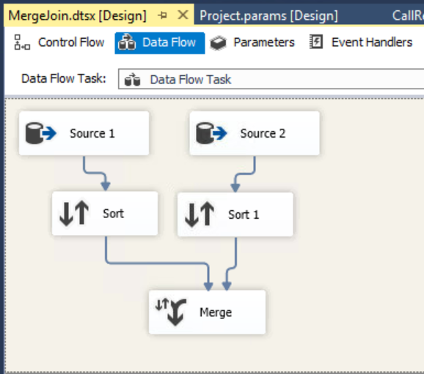Switch to the Data Flow tab

pos(160,43)
